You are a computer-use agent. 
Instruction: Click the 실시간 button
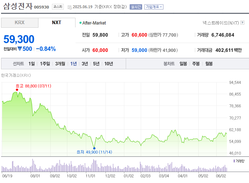(x=136, y=7)
